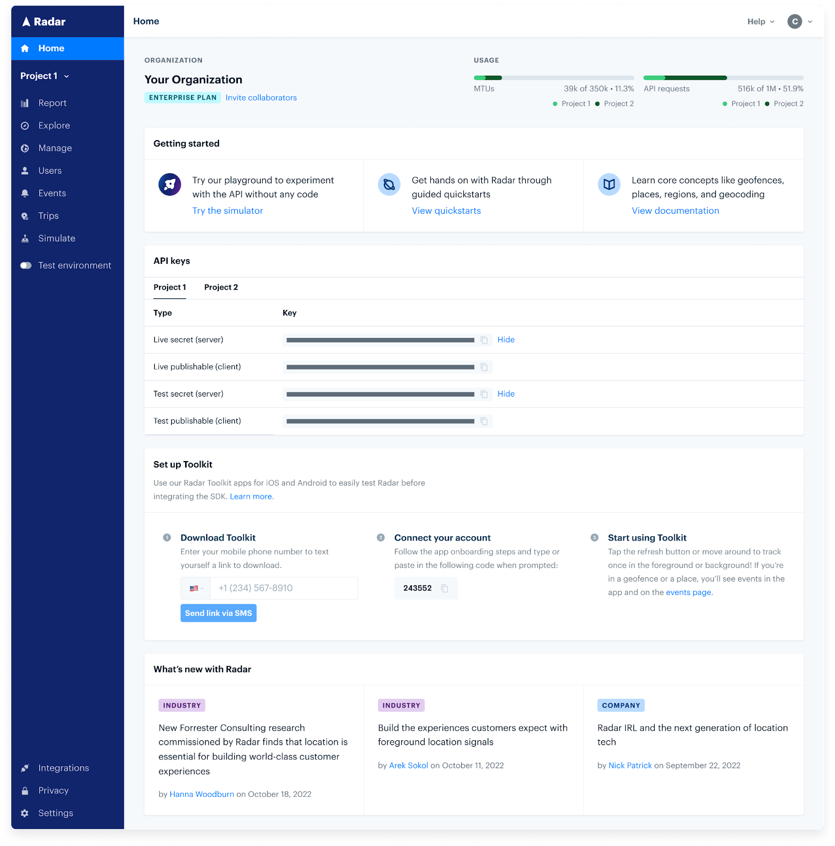This screenshot has width=835, height=846.
Task: Select the Project 1 API keys tab
Action: [x=170, y=287]
